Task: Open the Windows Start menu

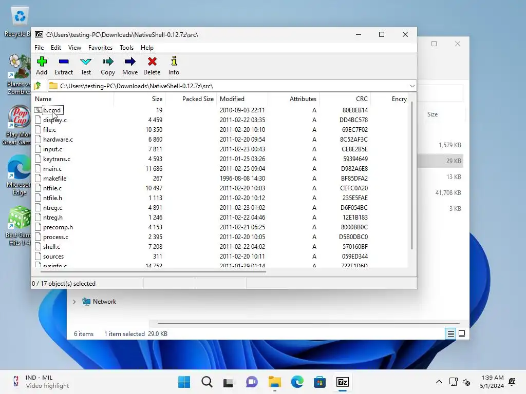Action: coord(184,382)
